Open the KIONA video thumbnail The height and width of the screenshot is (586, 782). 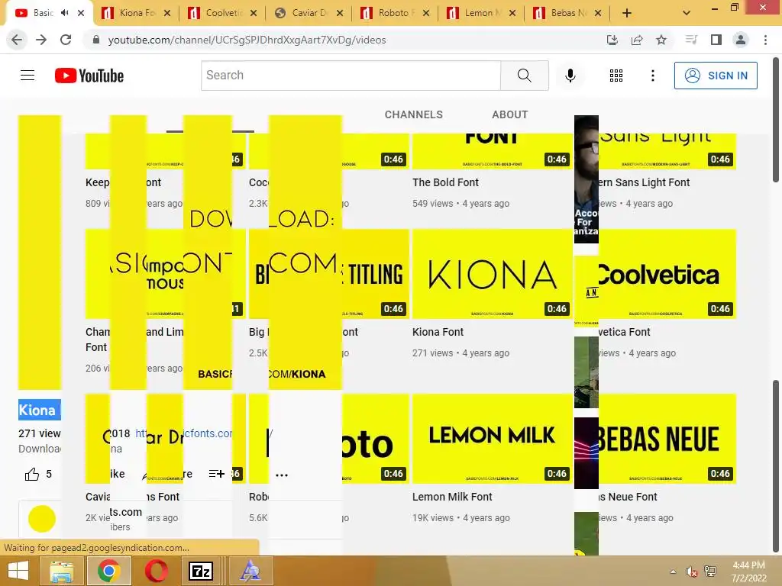pyautogui.click(x=493, y=274)
